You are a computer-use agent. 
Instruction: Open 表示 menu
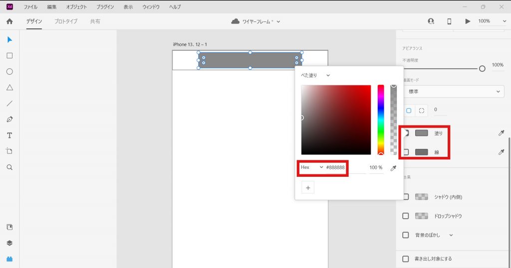128,6
